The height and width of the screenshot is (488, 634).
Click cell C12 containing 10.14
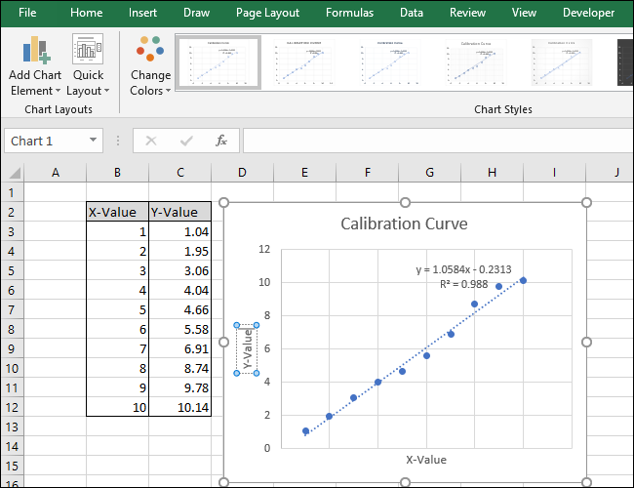tap(180, 407)
